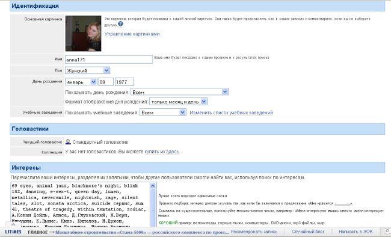Click the interests text area
Viewport: 391px width, 237px height.
81,205
